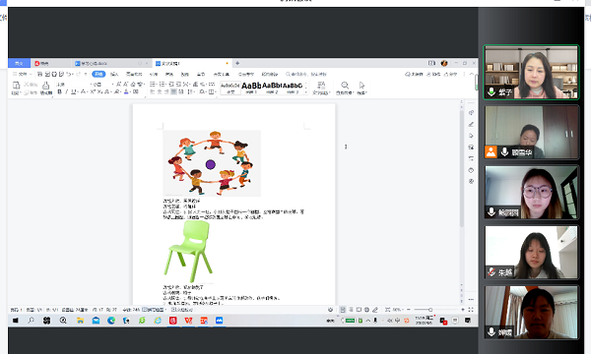Click the zoom out minus button
Image resolution: width=591 pixels, height=354 pixels.
409,310
